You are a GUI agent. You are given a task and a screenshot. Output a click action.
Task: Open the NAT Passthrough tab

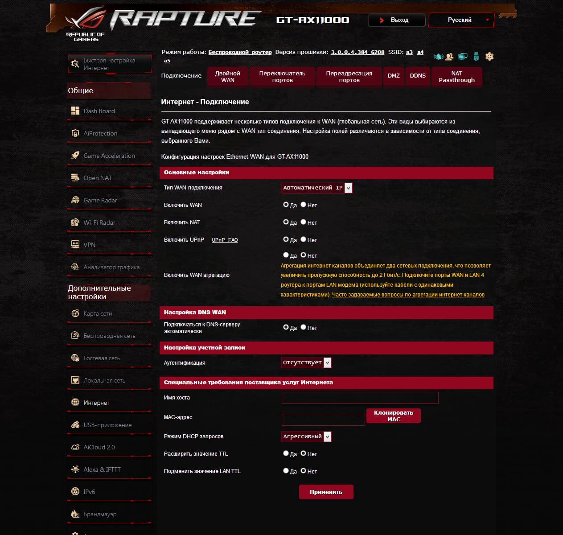456,77
